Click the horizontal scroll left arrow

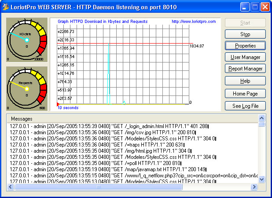11,187
